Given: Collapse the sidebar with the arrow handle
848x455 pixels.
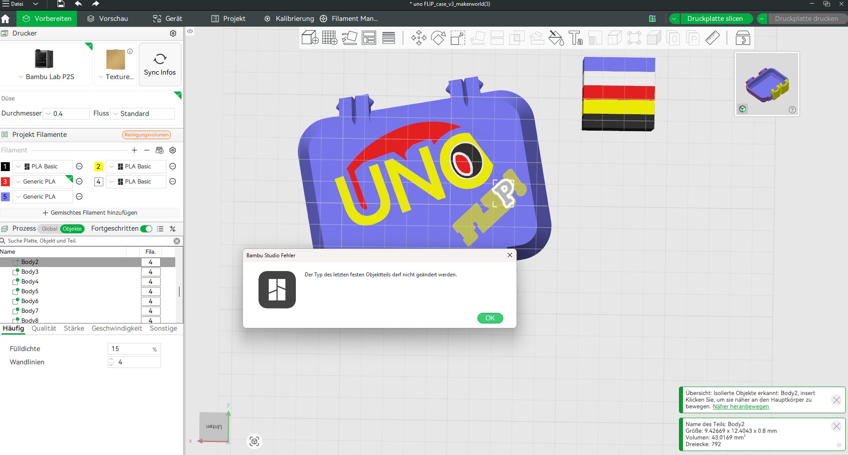Looking at the screenshot, I should (x=190, y=31).
